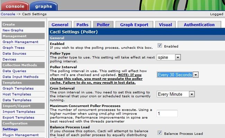Open the Visual settings tab
Viewport: 225px width, 138px height.
coord(165,25)
